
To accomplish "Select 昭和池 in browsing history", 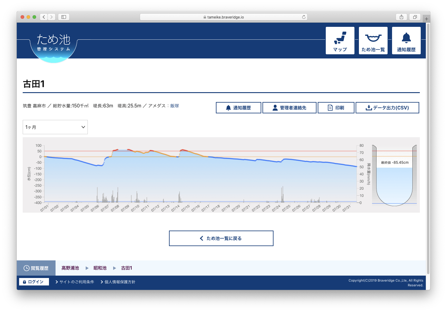I will (100, 268).
